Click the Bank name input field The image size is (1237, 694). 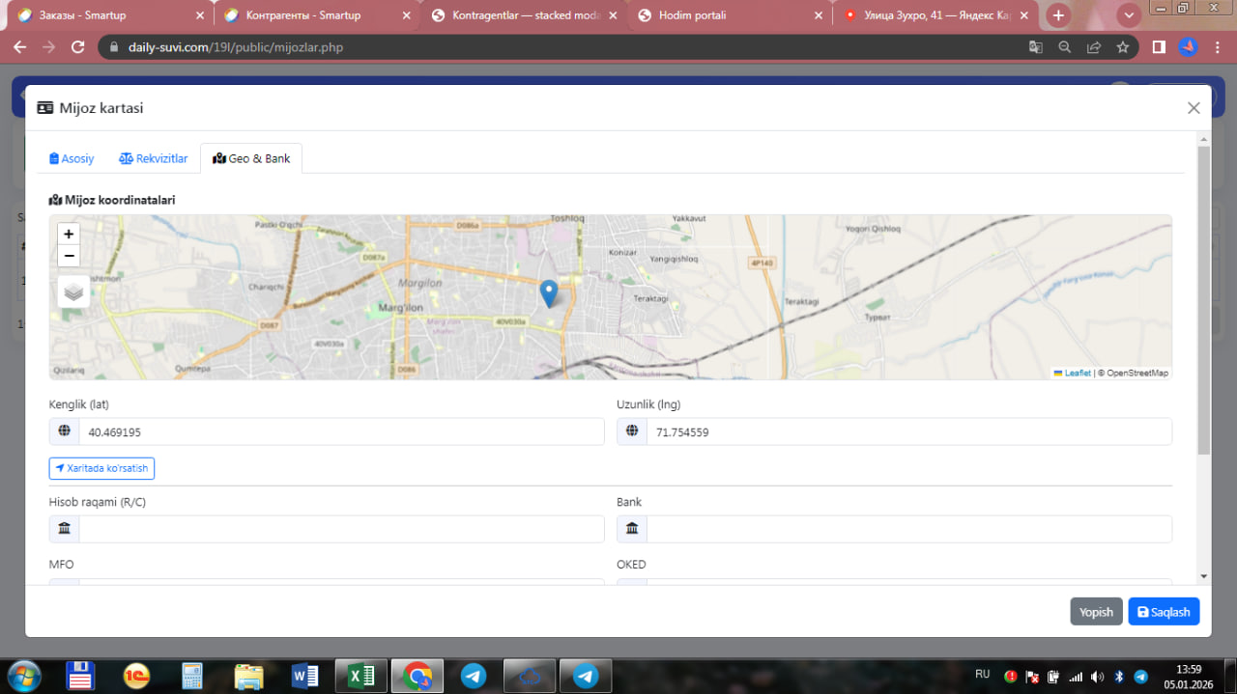coord(907,529)
